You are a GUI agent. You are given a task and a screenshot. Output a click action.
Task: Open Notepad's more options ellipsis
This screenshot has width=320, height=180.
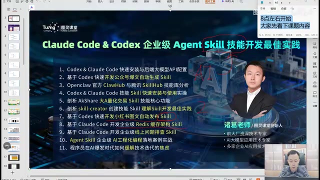315,8
